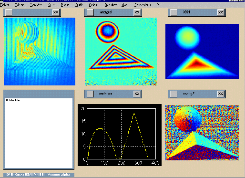
Task: Click the yellow profile curve plot
Action: coord(120,135)
